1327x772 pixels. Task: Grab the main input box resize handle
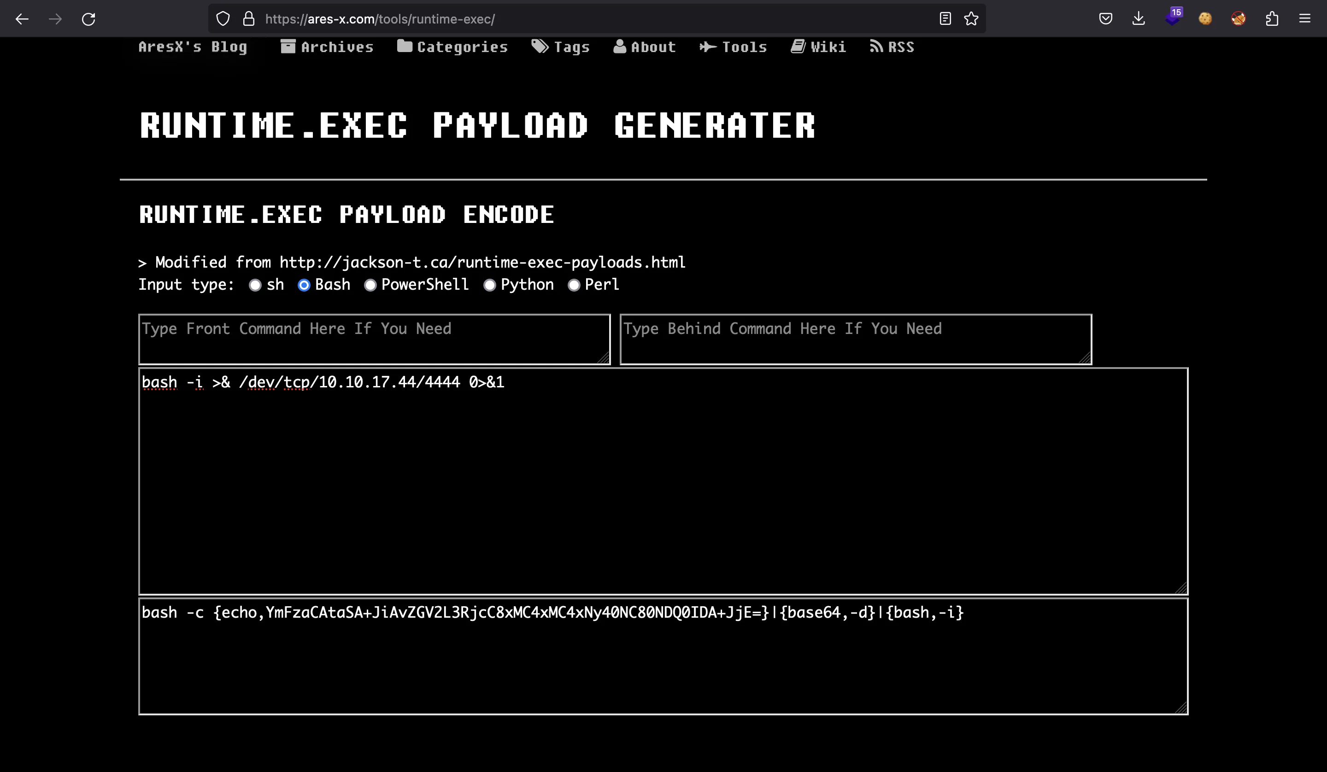coord(1181,588)
